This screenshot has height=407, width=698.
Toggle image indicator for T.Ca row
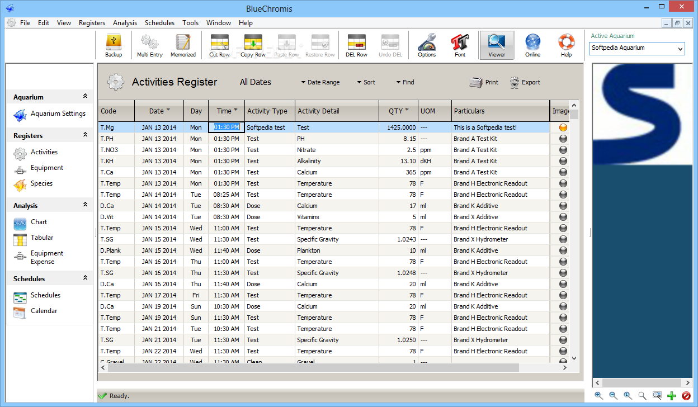coord(563,172)
